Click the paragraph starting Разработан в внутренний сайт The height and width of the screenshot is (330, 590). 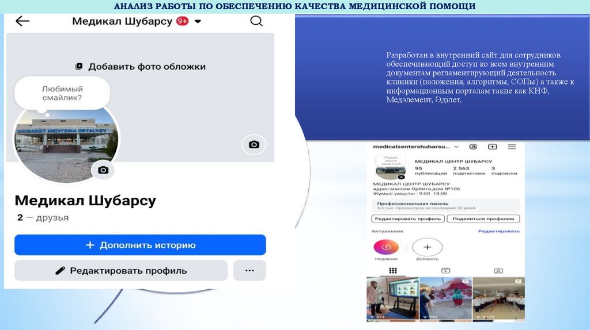pos(480,78)
